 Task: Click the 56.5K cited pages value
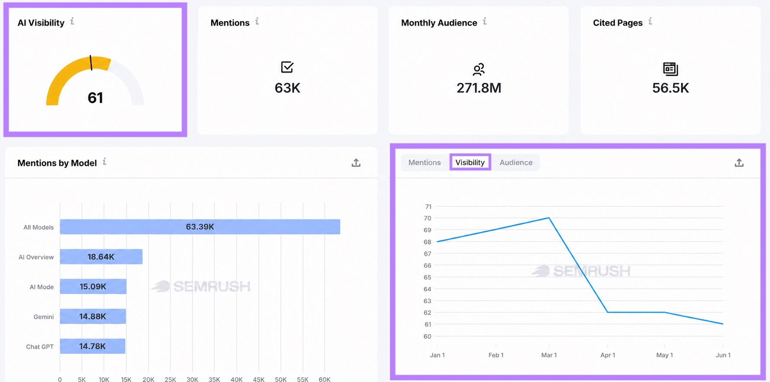670,88
